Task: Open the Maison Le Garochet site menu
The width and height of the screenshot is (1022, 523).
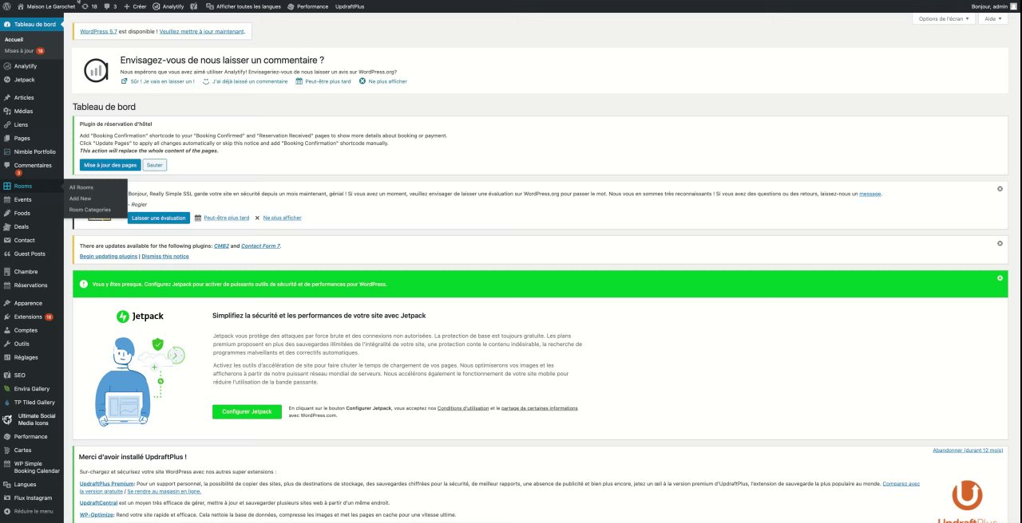Action: 45,6
